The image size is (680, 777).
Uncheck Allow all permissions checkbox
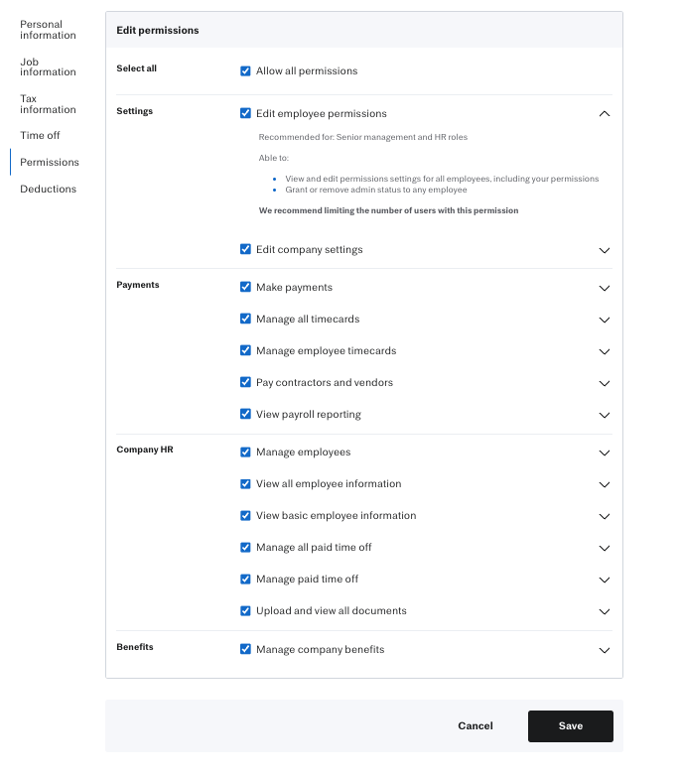[245, 71]
